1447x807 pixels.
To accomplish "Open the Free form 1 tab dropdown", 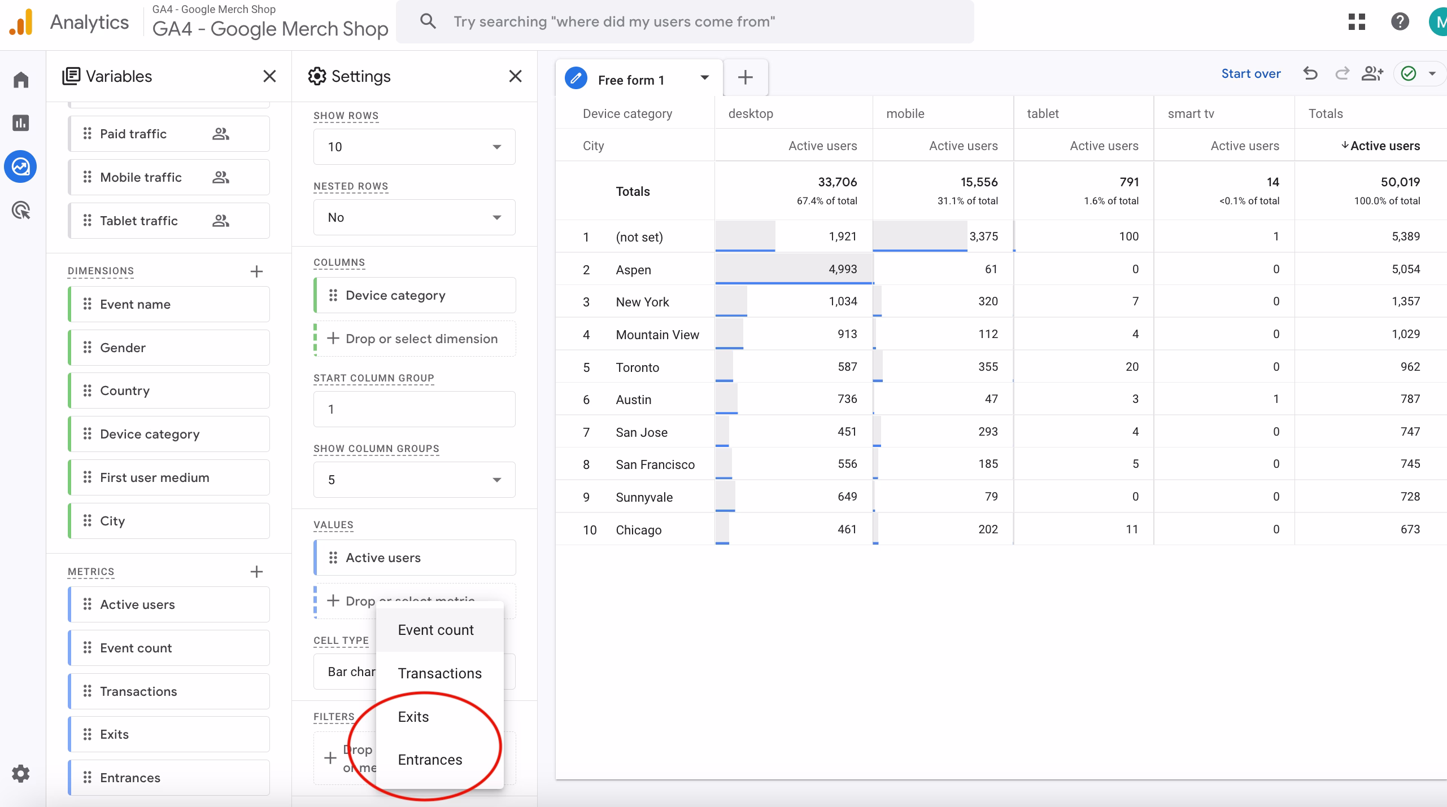I will (704, 78).
